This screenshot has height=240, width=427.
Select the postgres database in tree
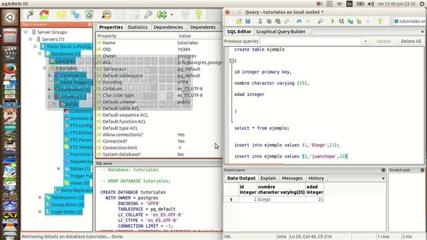pyautogui.click(x=65, y=61)
